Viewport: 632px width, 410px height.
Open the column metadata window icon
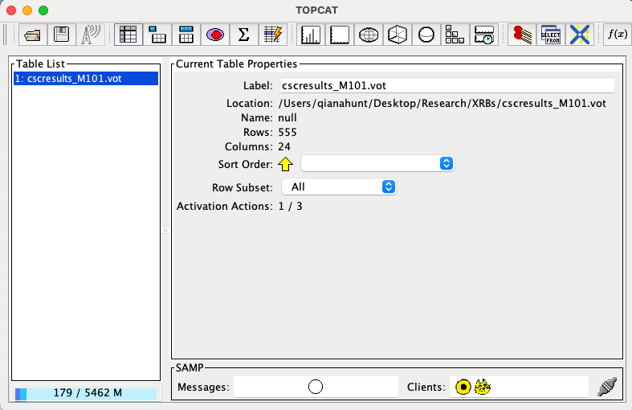(186, 35)
